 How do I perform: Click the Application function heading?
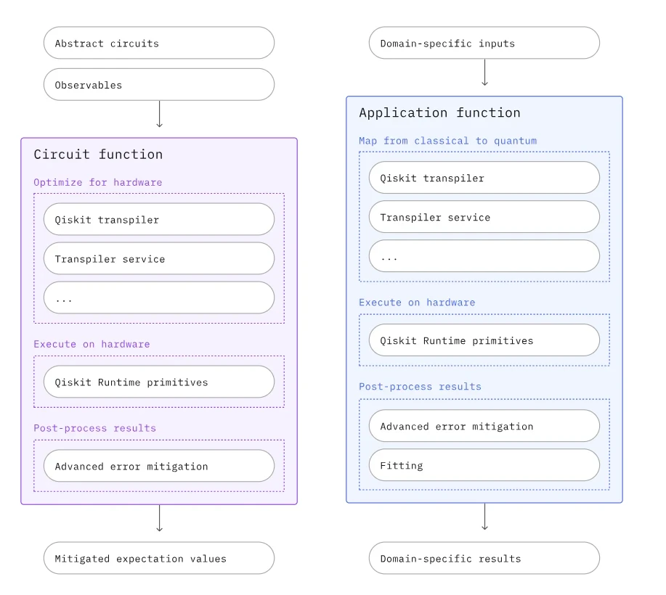click(439, 112)
